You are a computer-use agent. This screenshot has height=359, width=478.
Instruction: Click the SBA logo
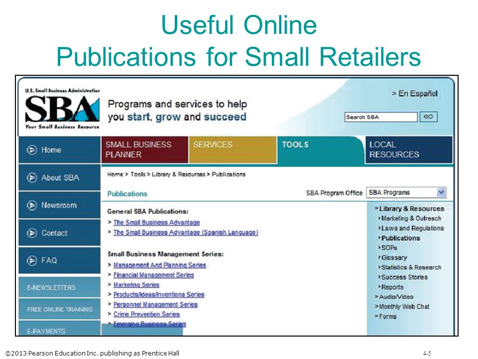(x=62, y=109)
